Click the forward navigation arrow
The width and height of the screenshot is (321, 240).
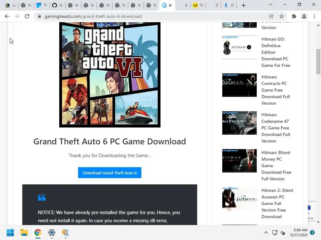point(17,16)
